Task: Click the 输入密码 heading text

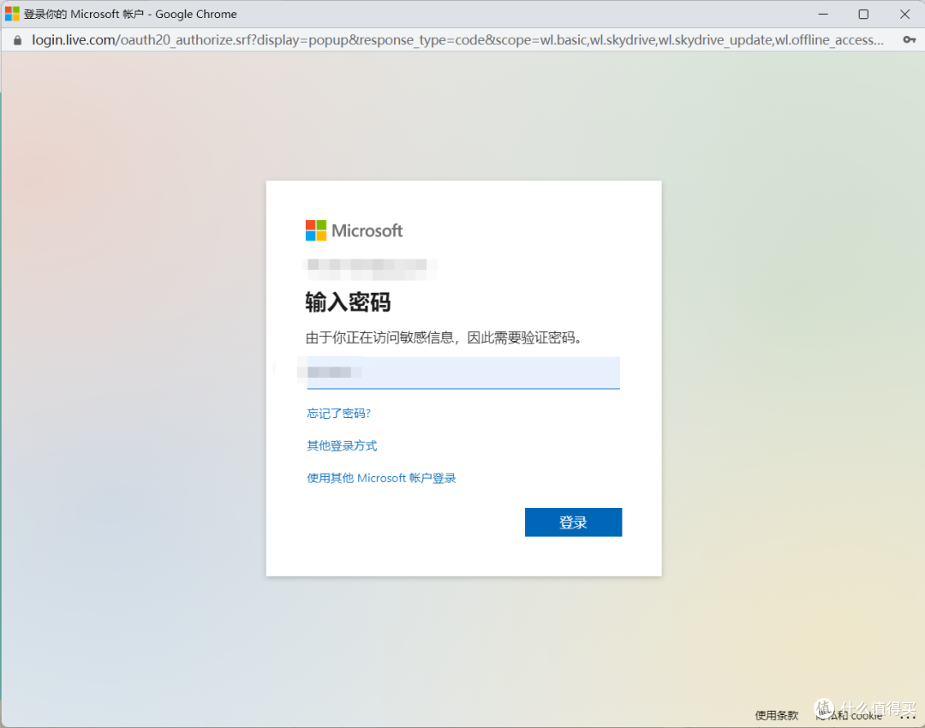Action: tap(348, 302)
